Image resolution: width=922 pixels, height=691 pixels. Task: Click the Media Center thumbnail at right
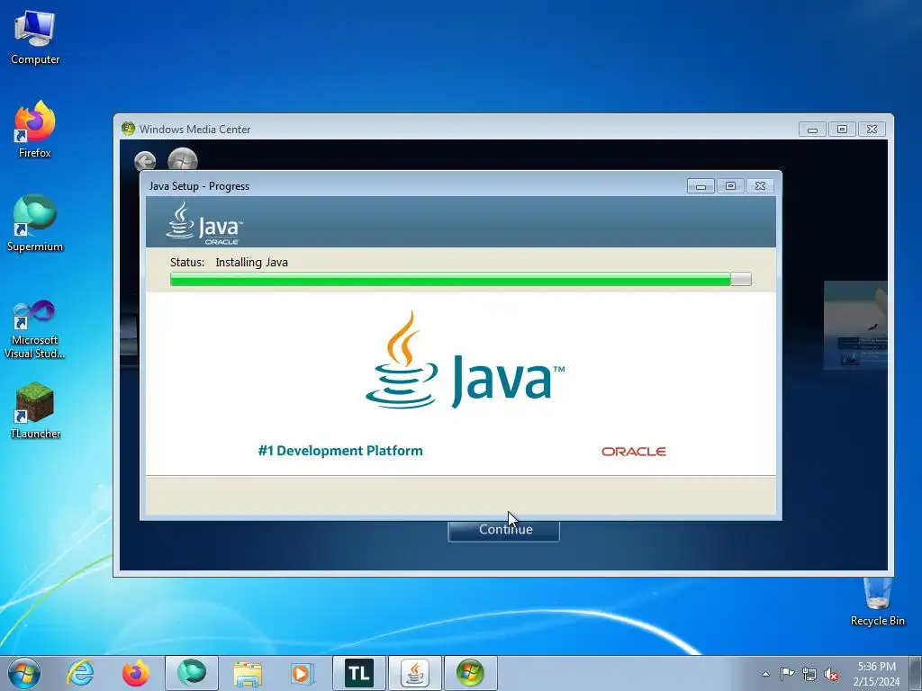point(855,325)
